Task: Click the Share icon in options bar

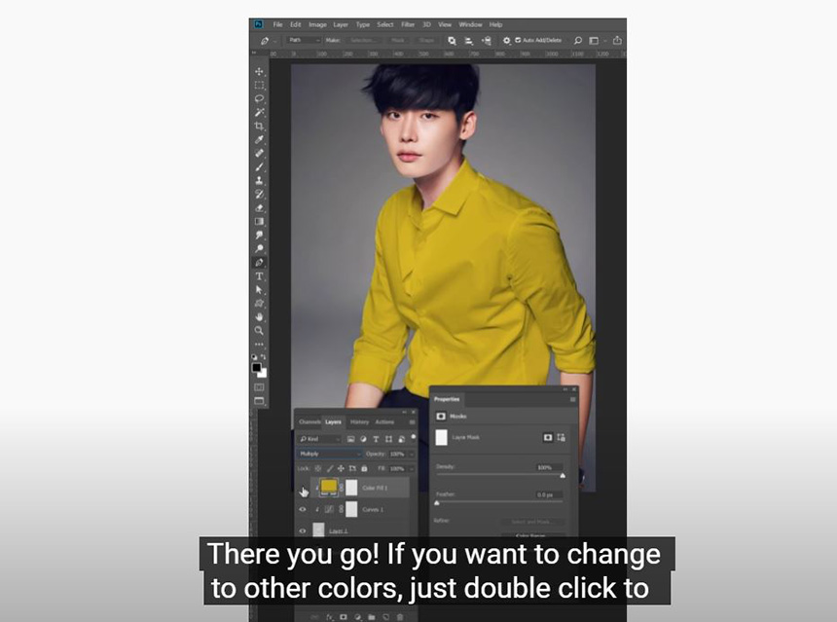Action: (617, 40)
